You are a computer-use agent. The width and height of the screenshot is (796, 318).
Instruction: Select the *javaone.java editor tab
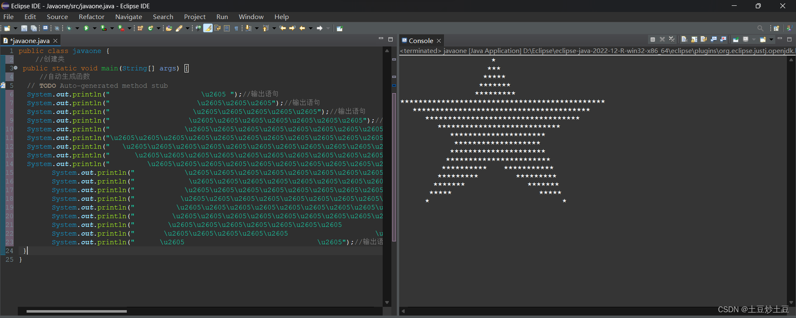point(30,41)
